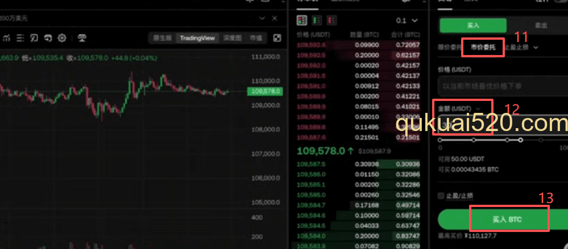
Task: Open chart settings gear icon
Action: tap(62, 37)
